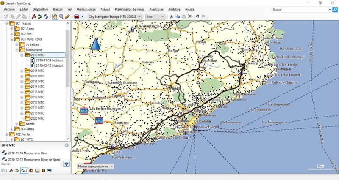This screenshot has width=339, height=180.
Task: Collapse the 2010 MTC folder
Action: click(22, 55)
